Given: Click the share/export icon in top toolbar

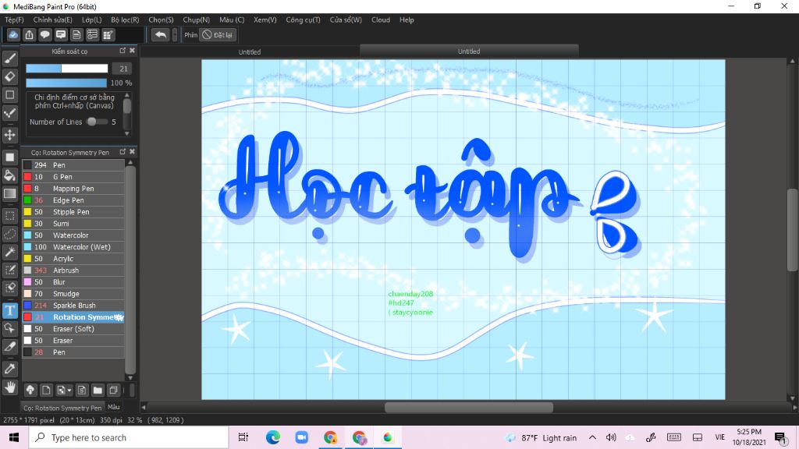Looking at the screenshot, I should (x=29, y=34).
